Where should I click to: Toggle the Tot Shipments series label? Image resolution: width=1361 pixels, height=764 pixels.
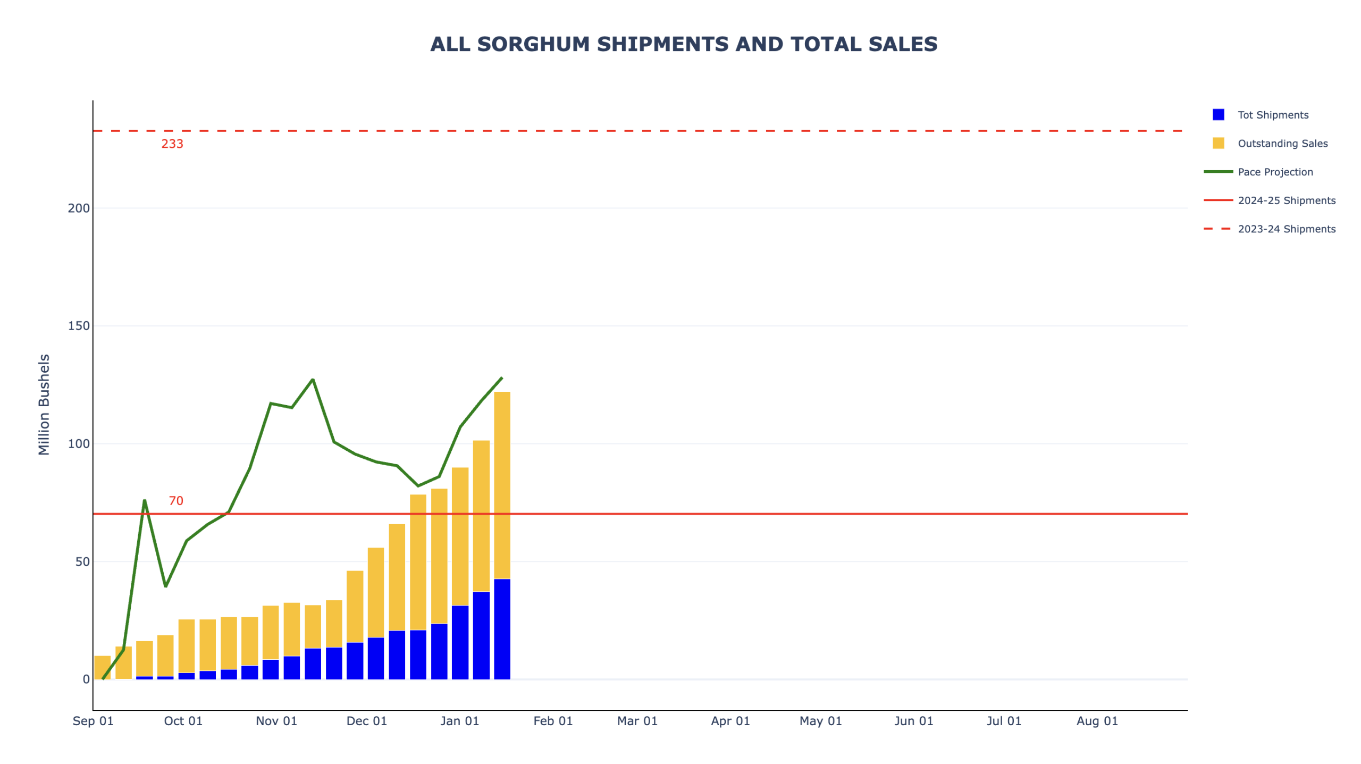pyautogui.click(x=1273, y=115)
